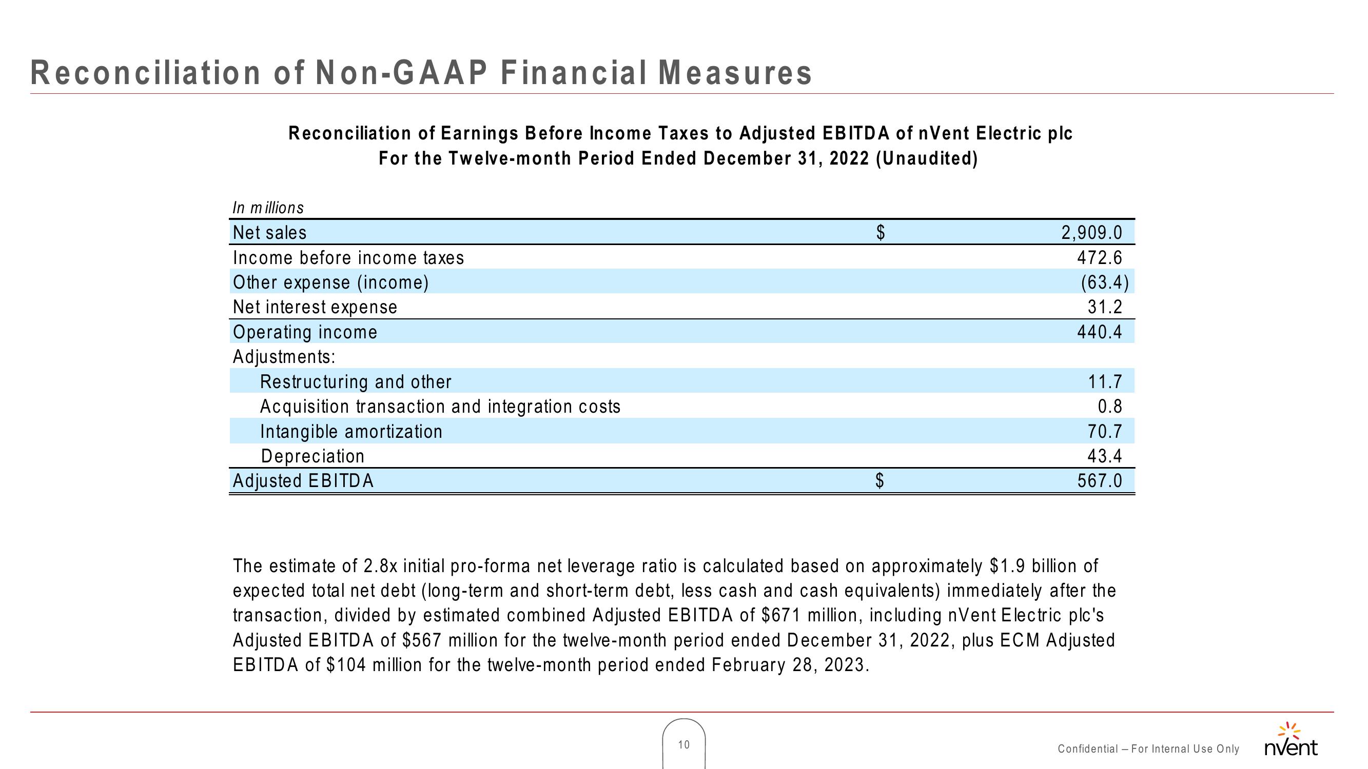Click 'Restructuring and other' label
This screenshot has width=1368, height=769.
pyautogui.click(x=356, y=381)
